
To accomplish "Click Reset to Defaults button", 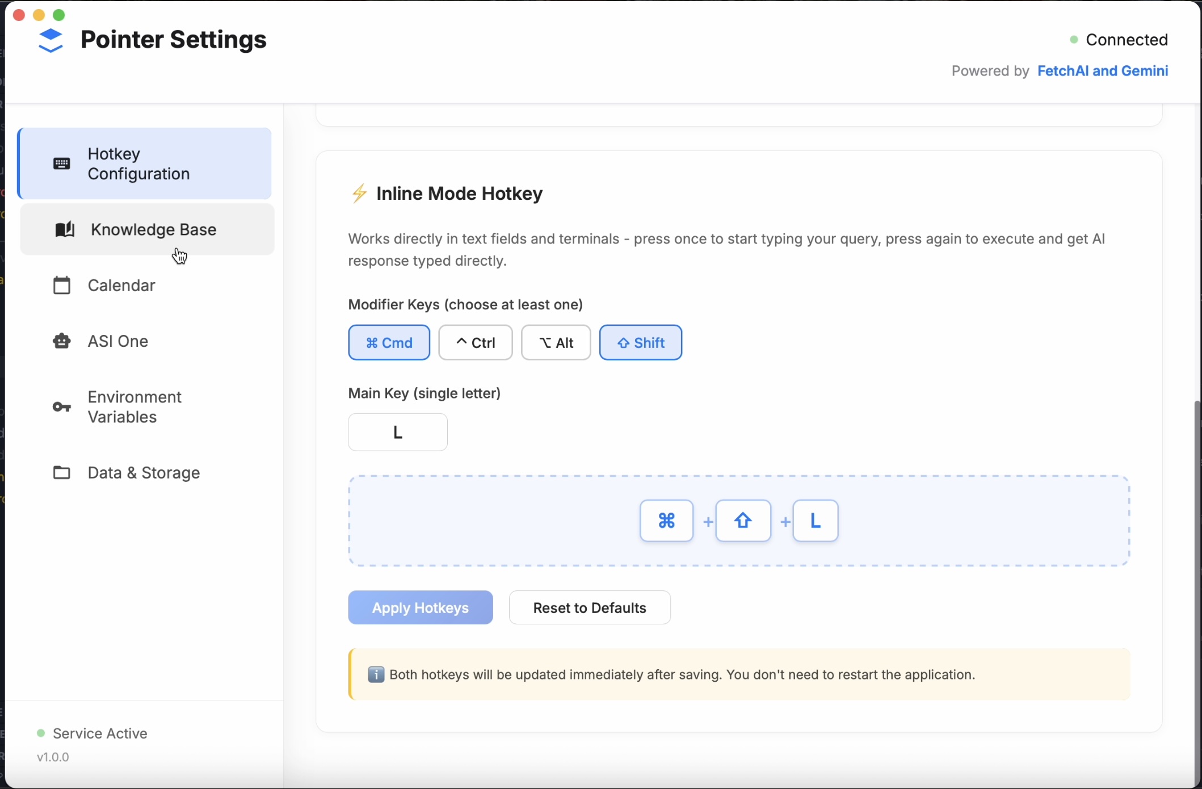I will [589, 608].
